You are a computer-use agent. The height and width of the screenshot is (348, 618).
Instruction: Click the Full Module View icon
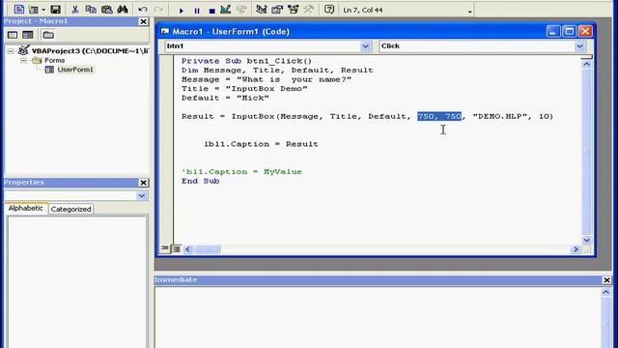point(176,249)
